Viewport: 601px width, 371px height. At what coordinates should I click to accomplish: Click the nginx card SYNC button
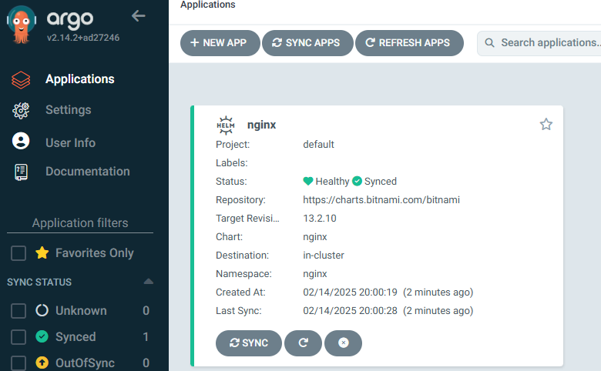tap(248, 343)
